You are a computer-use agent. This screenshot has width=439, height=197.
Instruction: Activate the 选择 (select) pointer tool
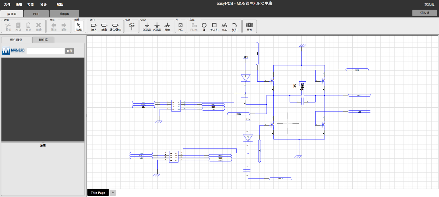click(x=79, y=27)
